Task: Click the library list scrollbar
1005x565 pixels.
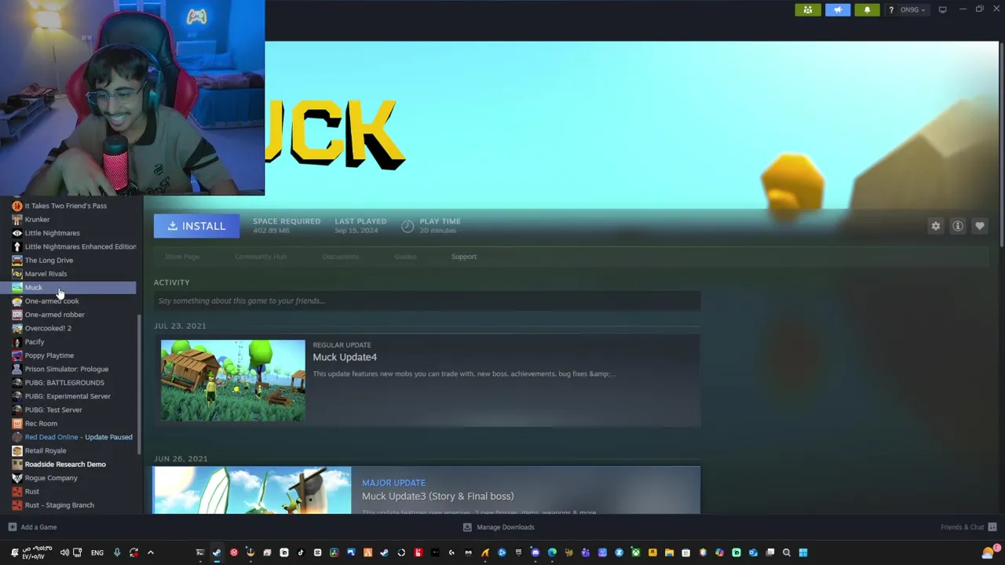Action: (140, 385)
